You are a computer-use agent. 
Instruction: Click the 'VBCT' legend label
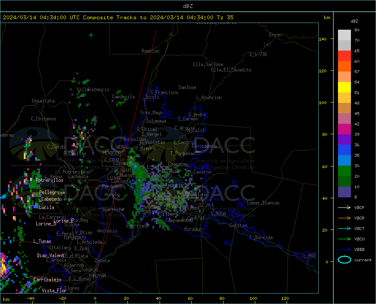pyautogui.click(x=359, y=228)
